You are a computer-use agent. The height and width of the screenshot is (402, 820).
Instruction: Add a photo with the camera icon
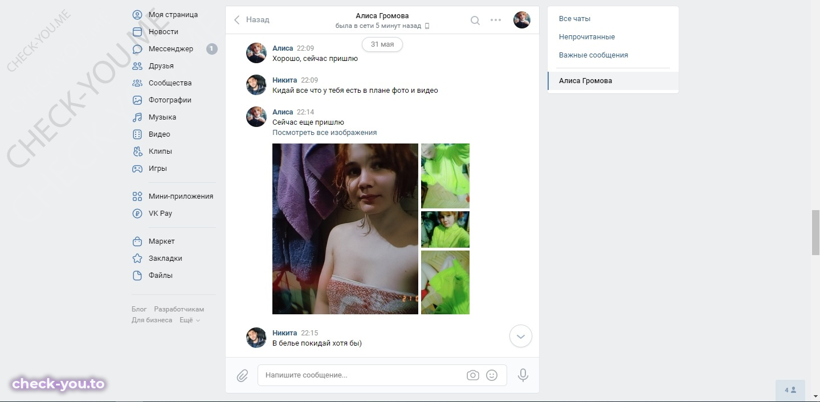[472, 375]
